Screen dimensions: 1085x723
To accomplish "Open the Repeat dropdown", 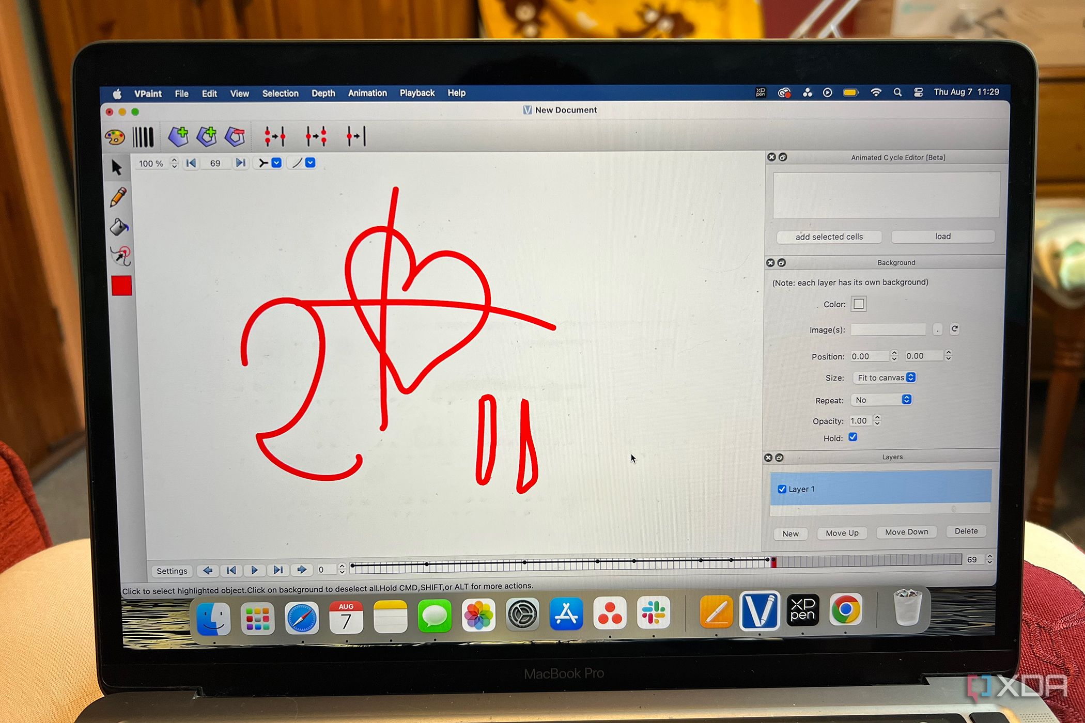I will coord(881,400).
